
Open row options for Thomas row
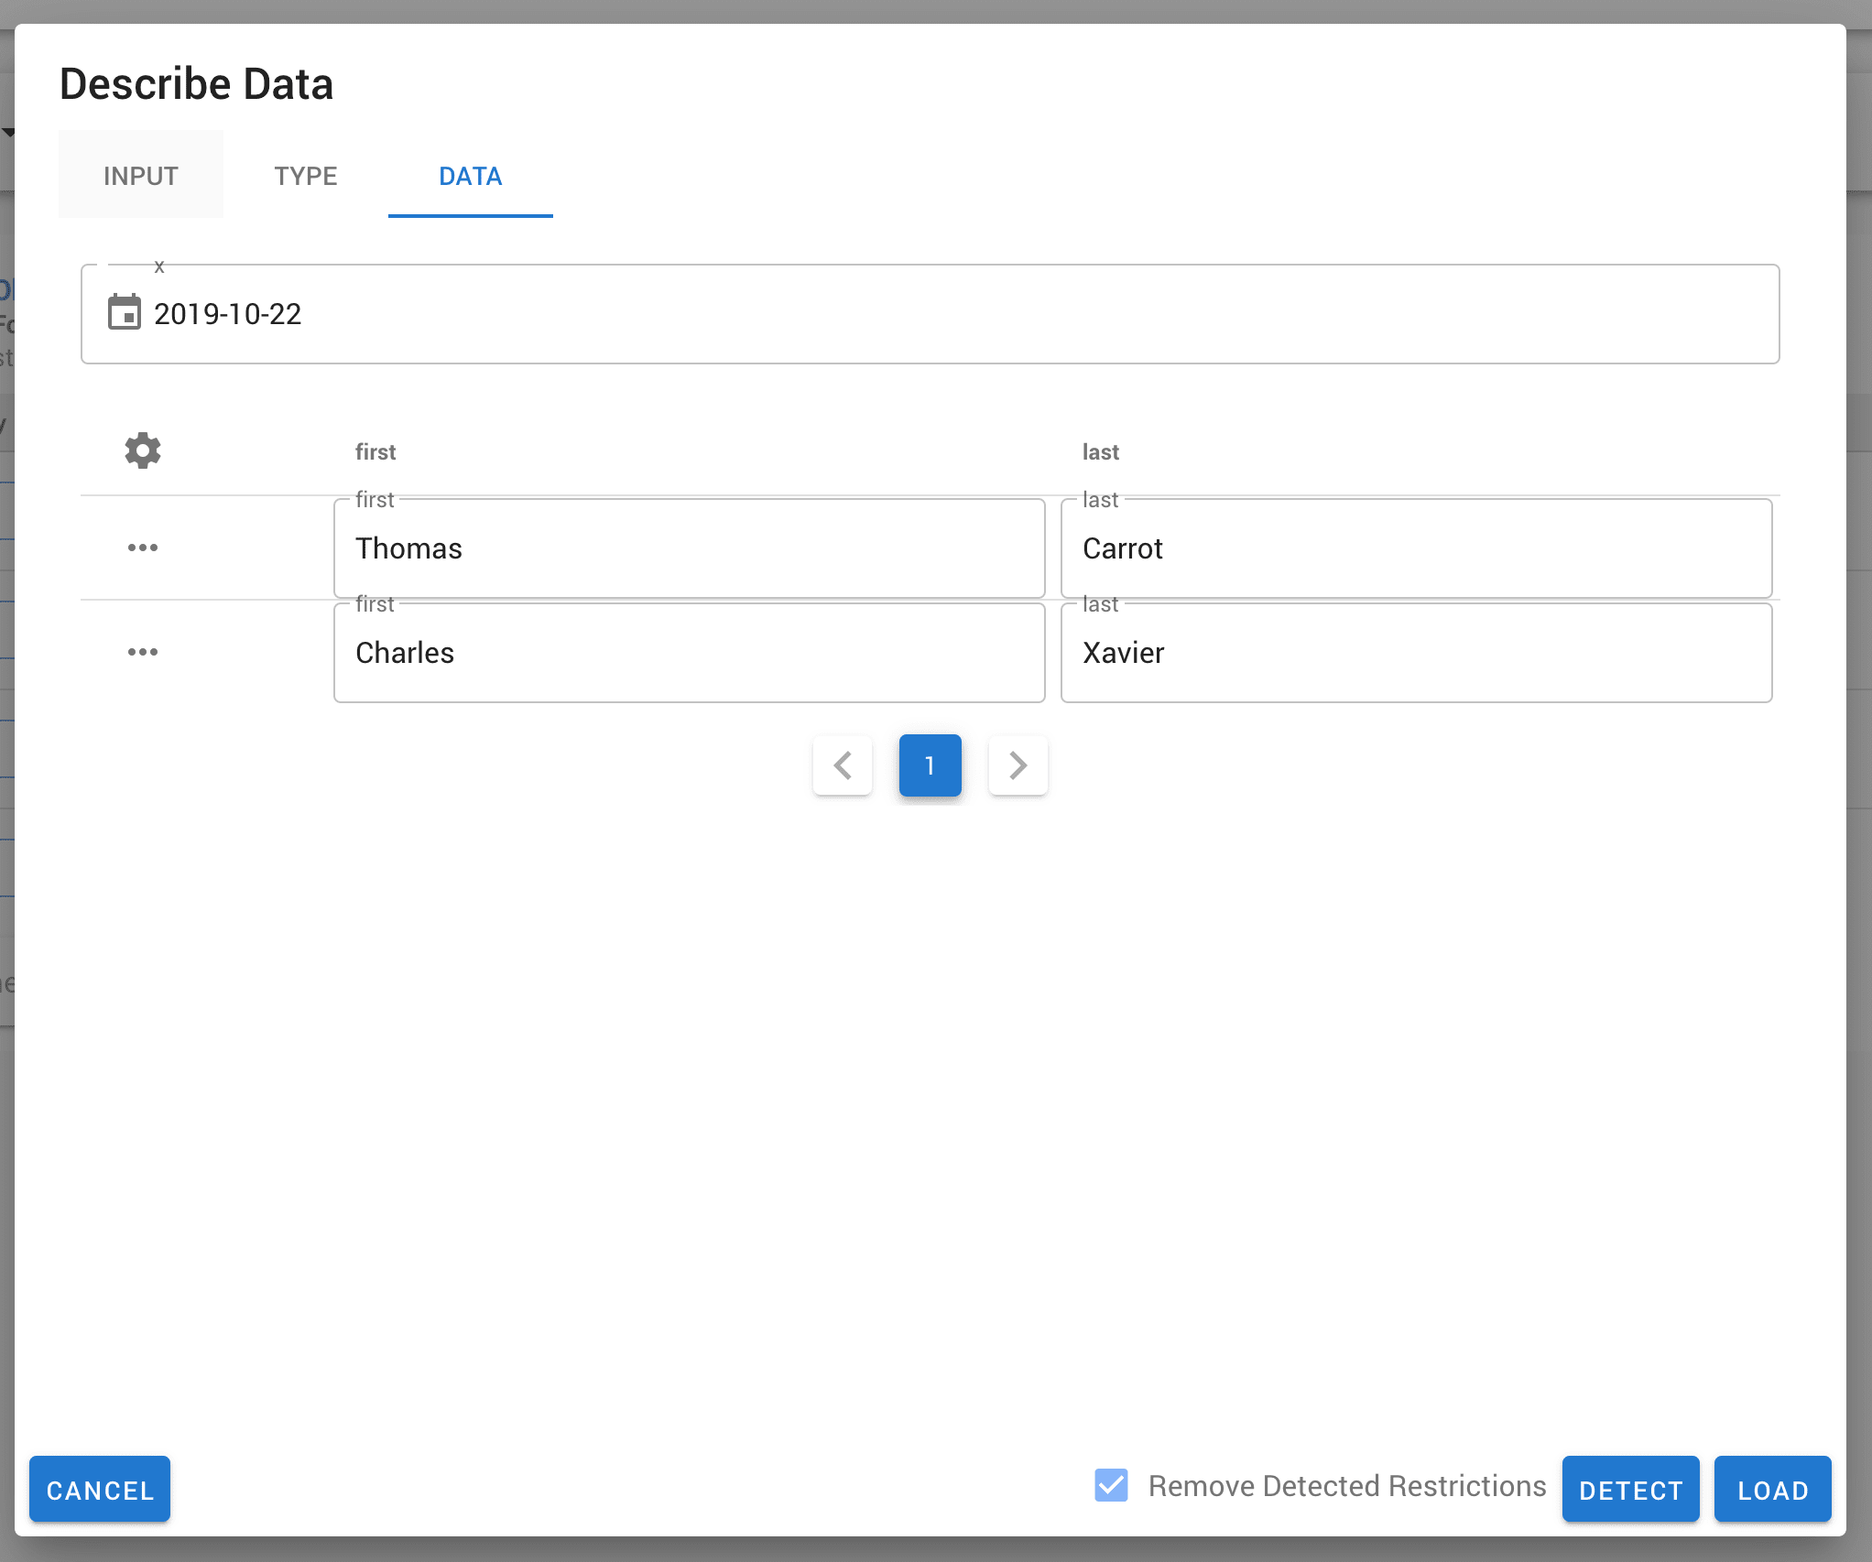(x=143, y=548)
